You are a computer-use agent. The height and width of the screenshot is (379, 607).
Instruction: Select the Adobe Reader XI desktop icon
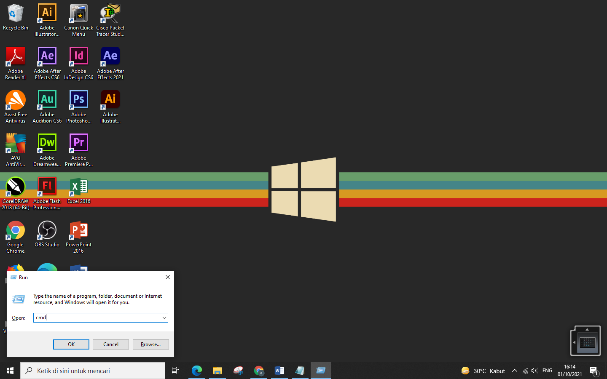(16, 64)
